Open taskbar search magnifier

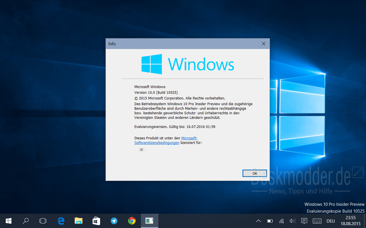26,221
